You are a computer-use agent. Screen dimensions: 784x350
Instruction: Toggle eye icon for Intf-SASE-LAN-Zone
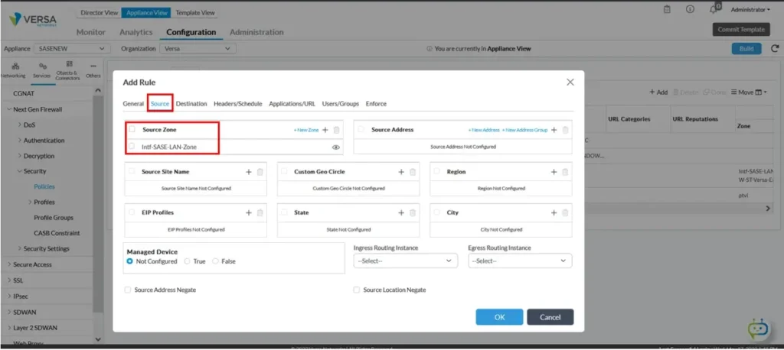(x=335, y=146)
